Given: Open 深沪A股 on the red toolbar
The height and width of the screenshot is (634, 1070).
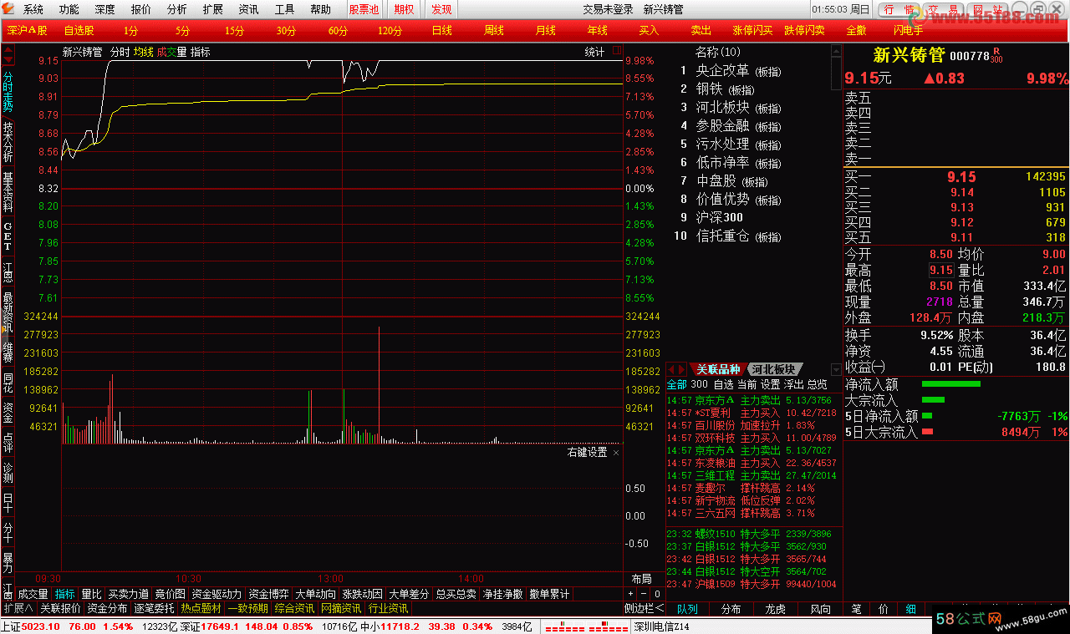Looking at the screenshot, I should tap(28, 30).
